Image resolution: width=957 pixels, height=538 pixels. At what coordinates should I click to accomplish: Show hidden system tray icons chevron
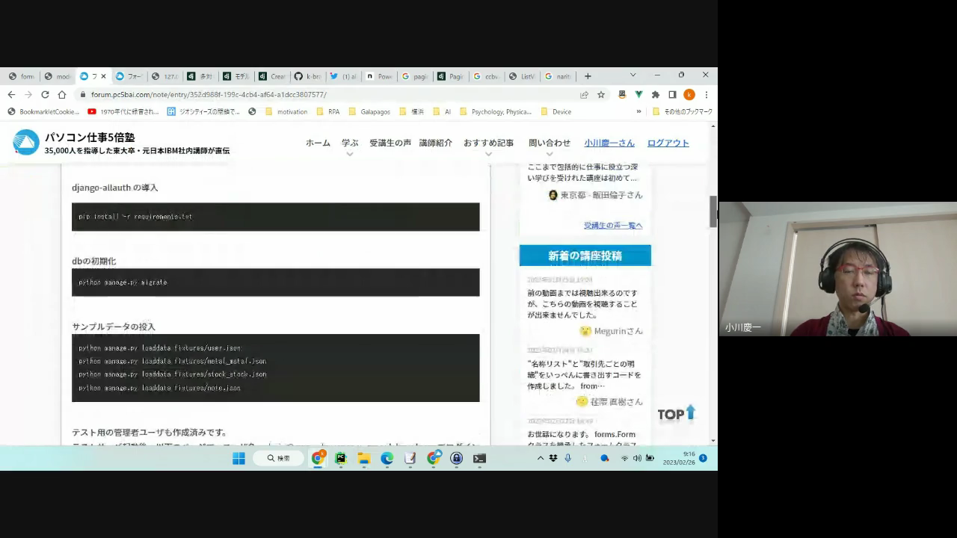click(541, 458)
